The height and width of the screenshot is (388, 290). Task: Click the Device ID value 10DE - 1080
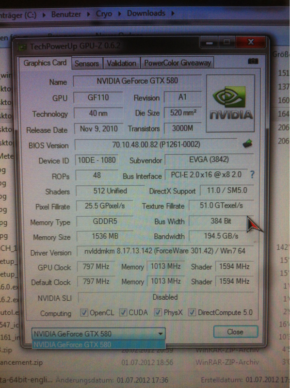tap(97, 160)
